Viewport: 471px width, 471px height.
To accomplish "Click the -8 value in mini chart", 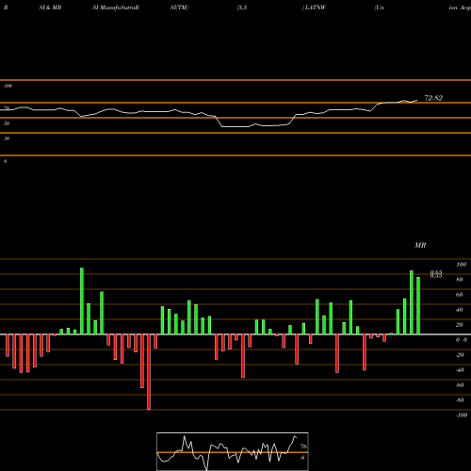I will [302, 458].
